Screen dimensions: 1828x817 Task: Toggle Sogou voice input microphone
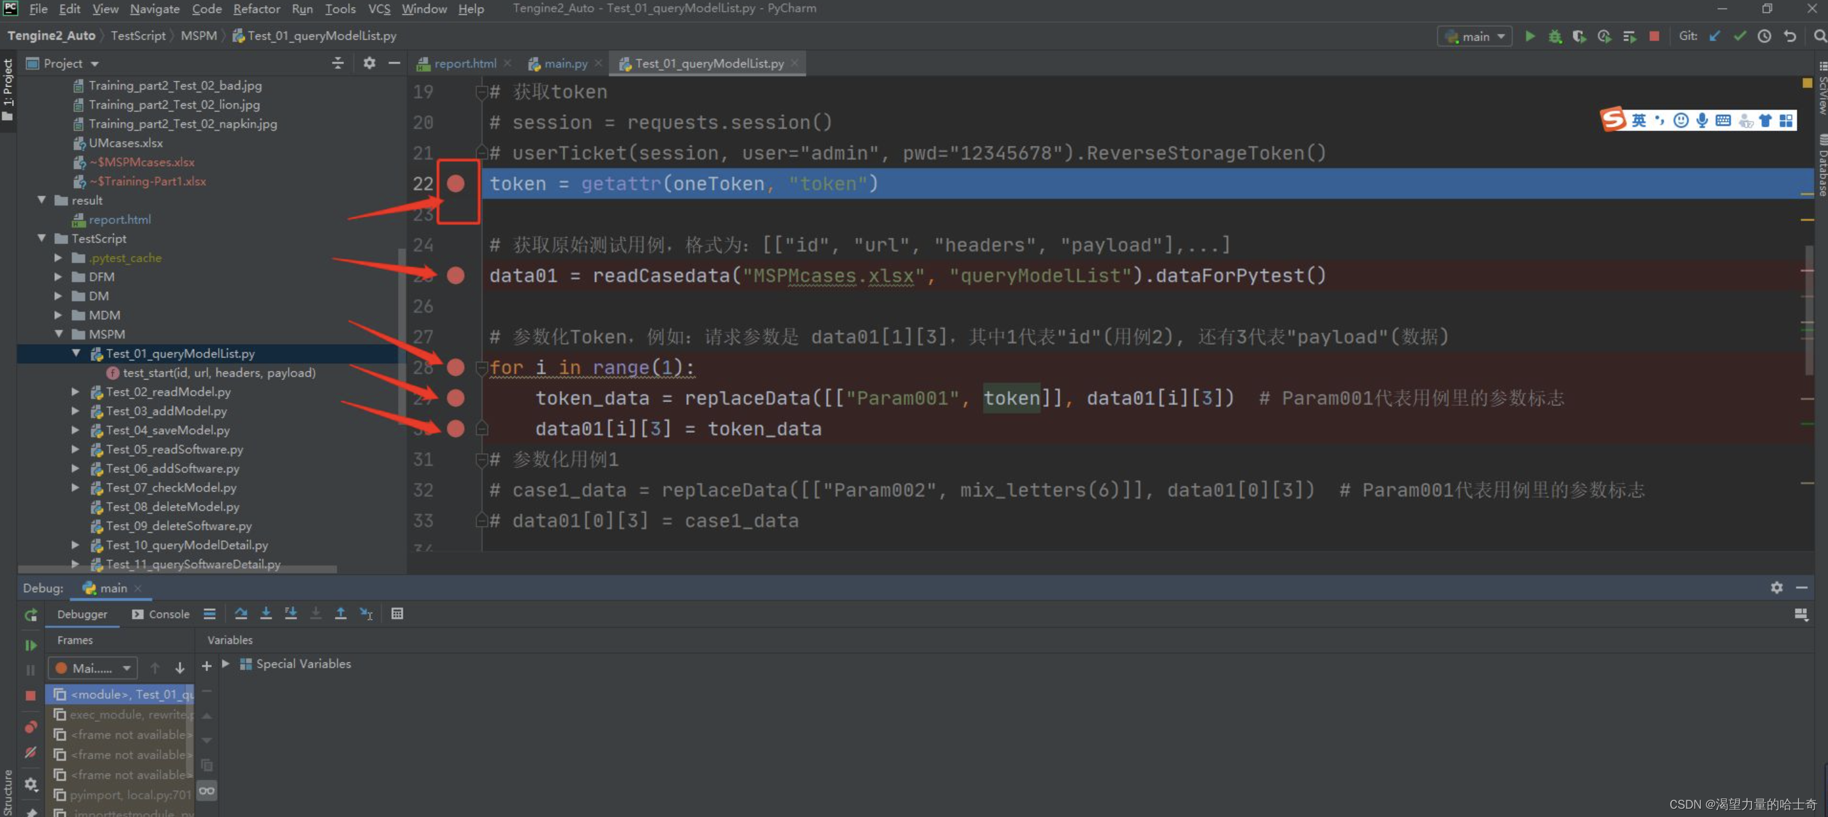point(1702,120)
